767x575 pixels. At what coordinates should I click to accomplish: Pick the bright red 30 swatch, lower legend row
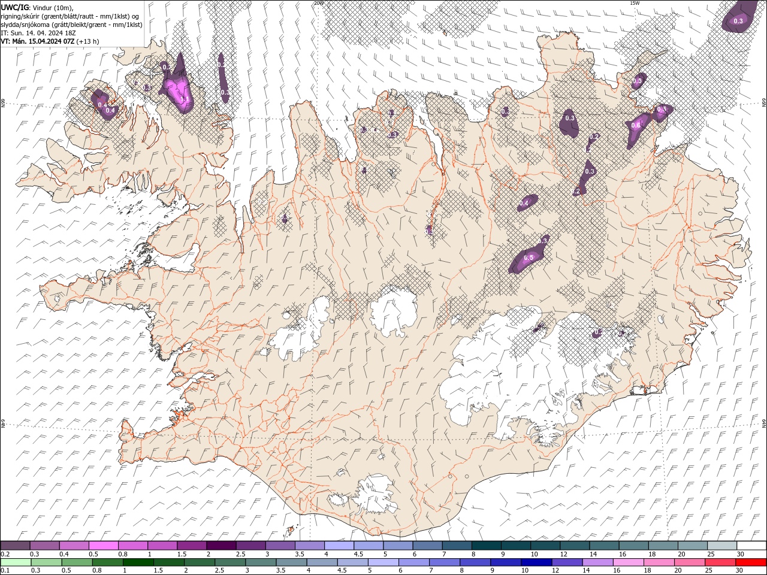[750, 562]
